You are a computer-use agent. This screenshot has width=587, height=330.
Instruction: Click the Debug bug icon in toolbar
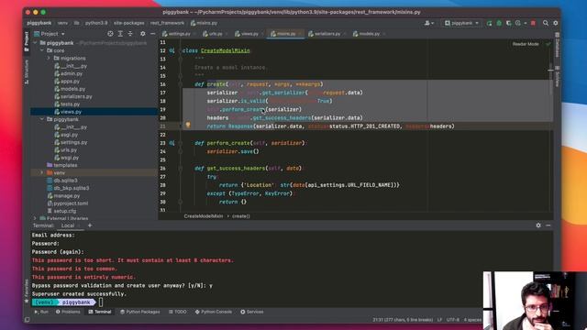click(x=499, y=23)
